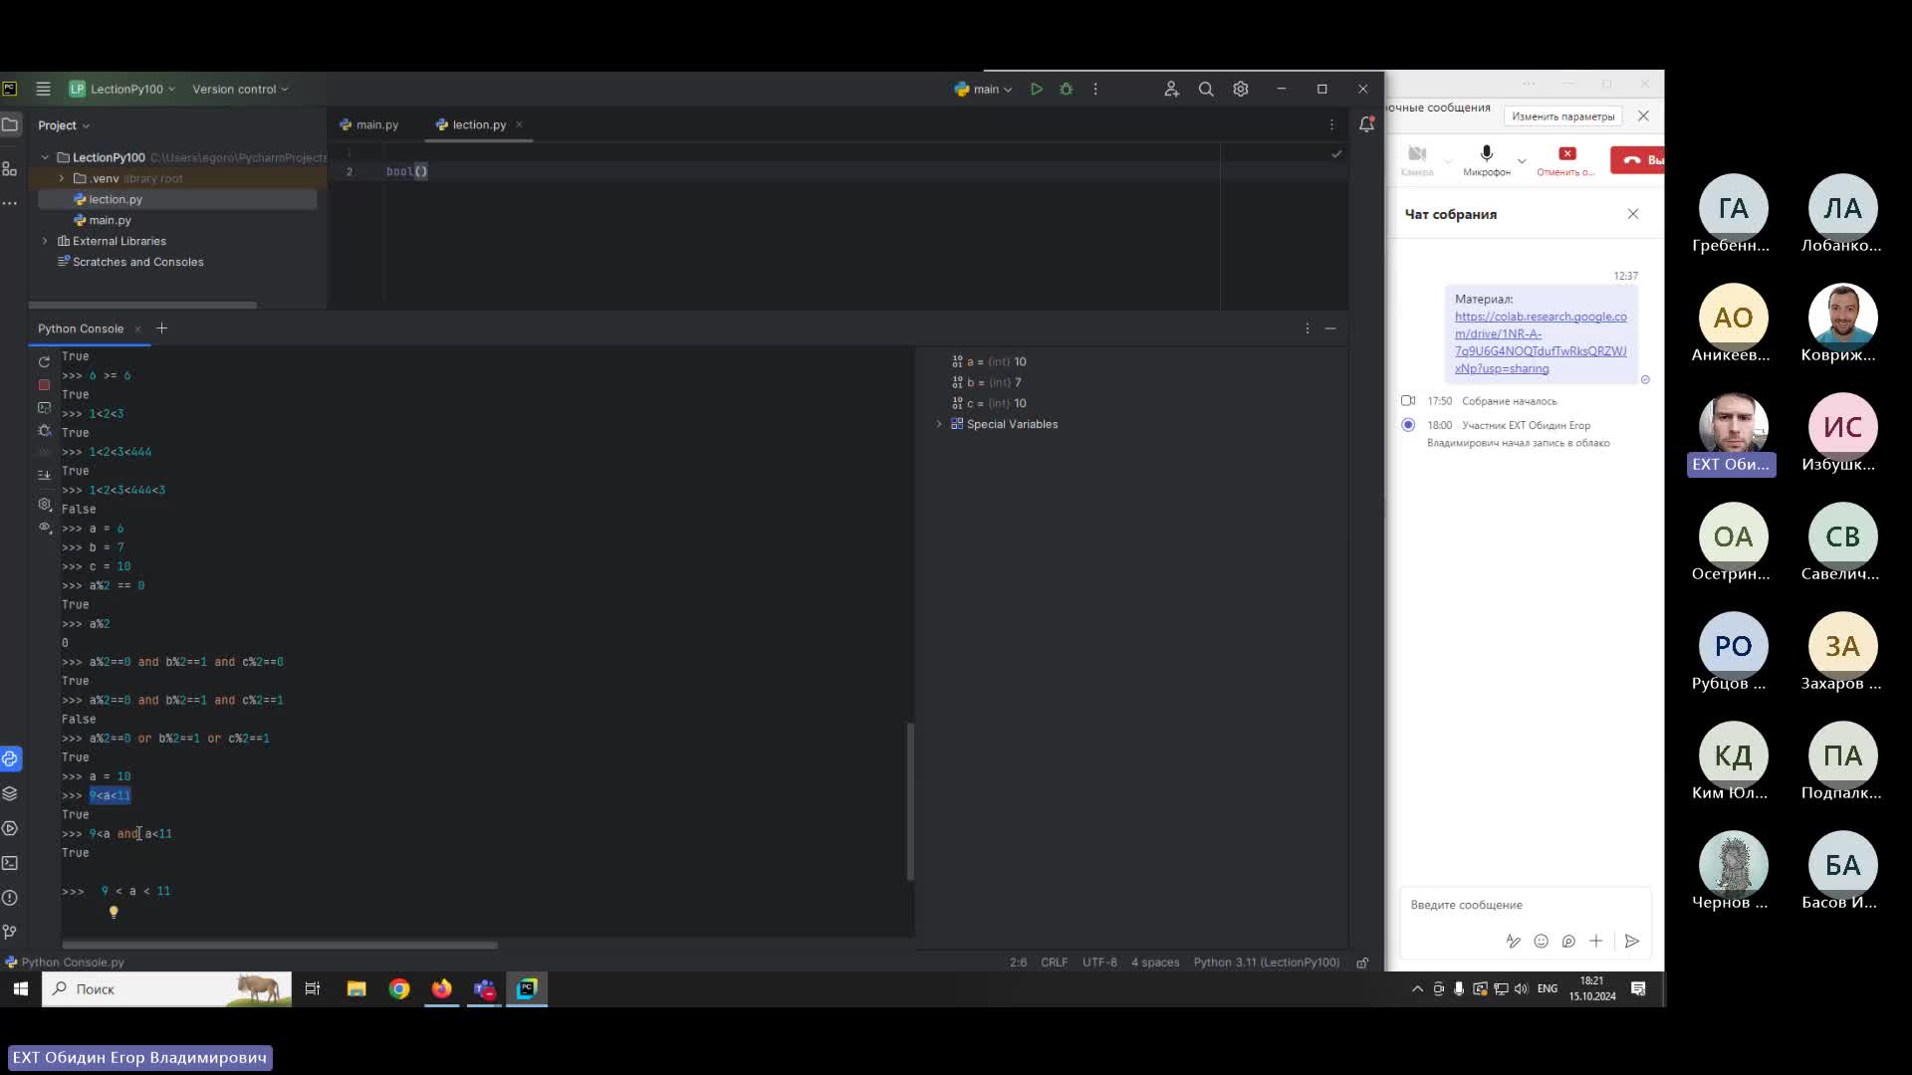The width and height of the screenshot is (1912, 1075).
Task: Click console horizontal scrollbar
Action: point(280,945)
